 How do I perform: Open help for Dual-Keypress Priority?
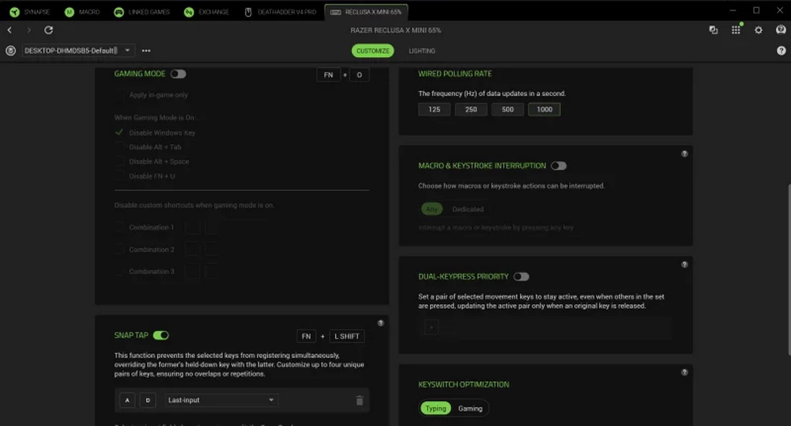coord(684,264)
